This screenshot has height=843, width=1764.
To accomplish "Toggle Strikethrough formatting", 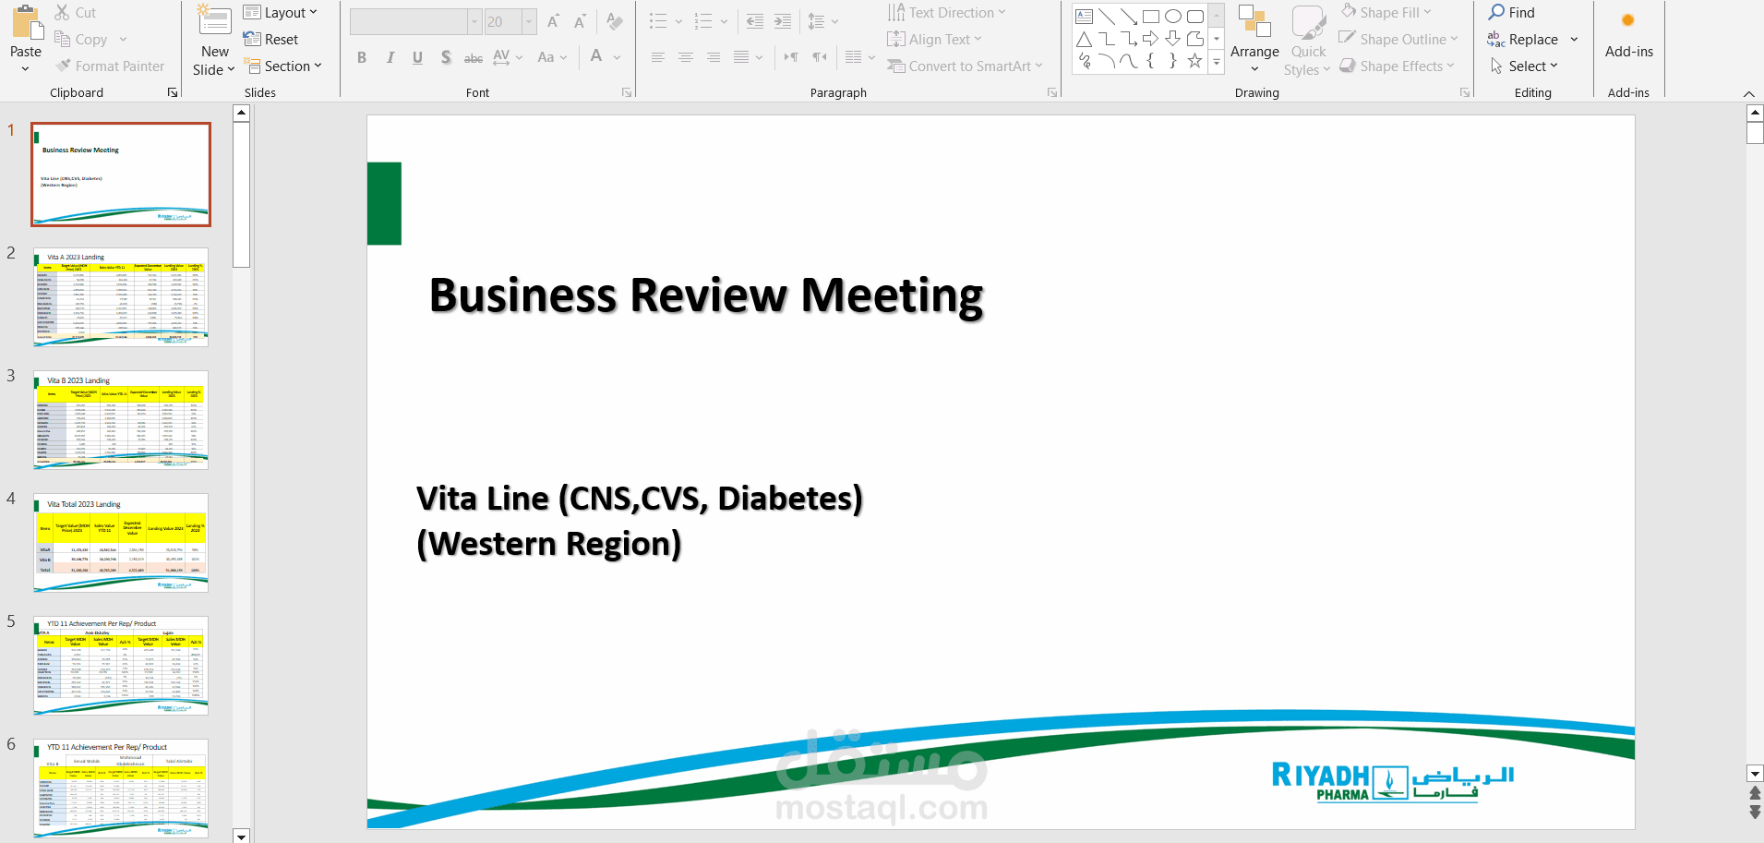I will (474, 57).
